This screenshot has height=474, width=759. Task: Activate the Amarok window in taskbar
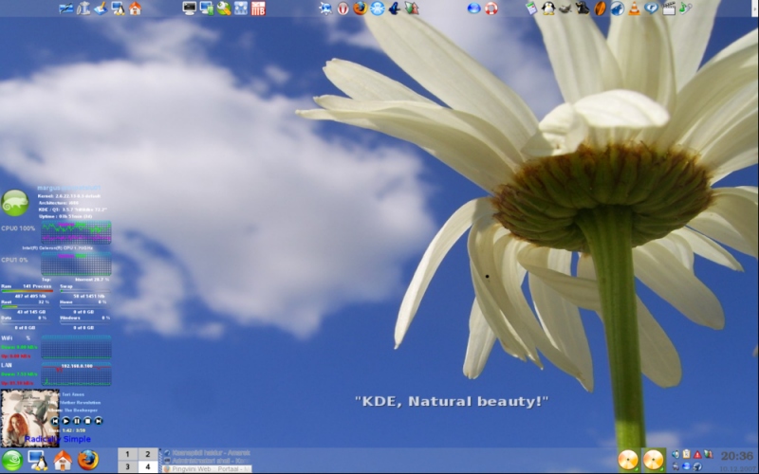[x=207, y=453]
